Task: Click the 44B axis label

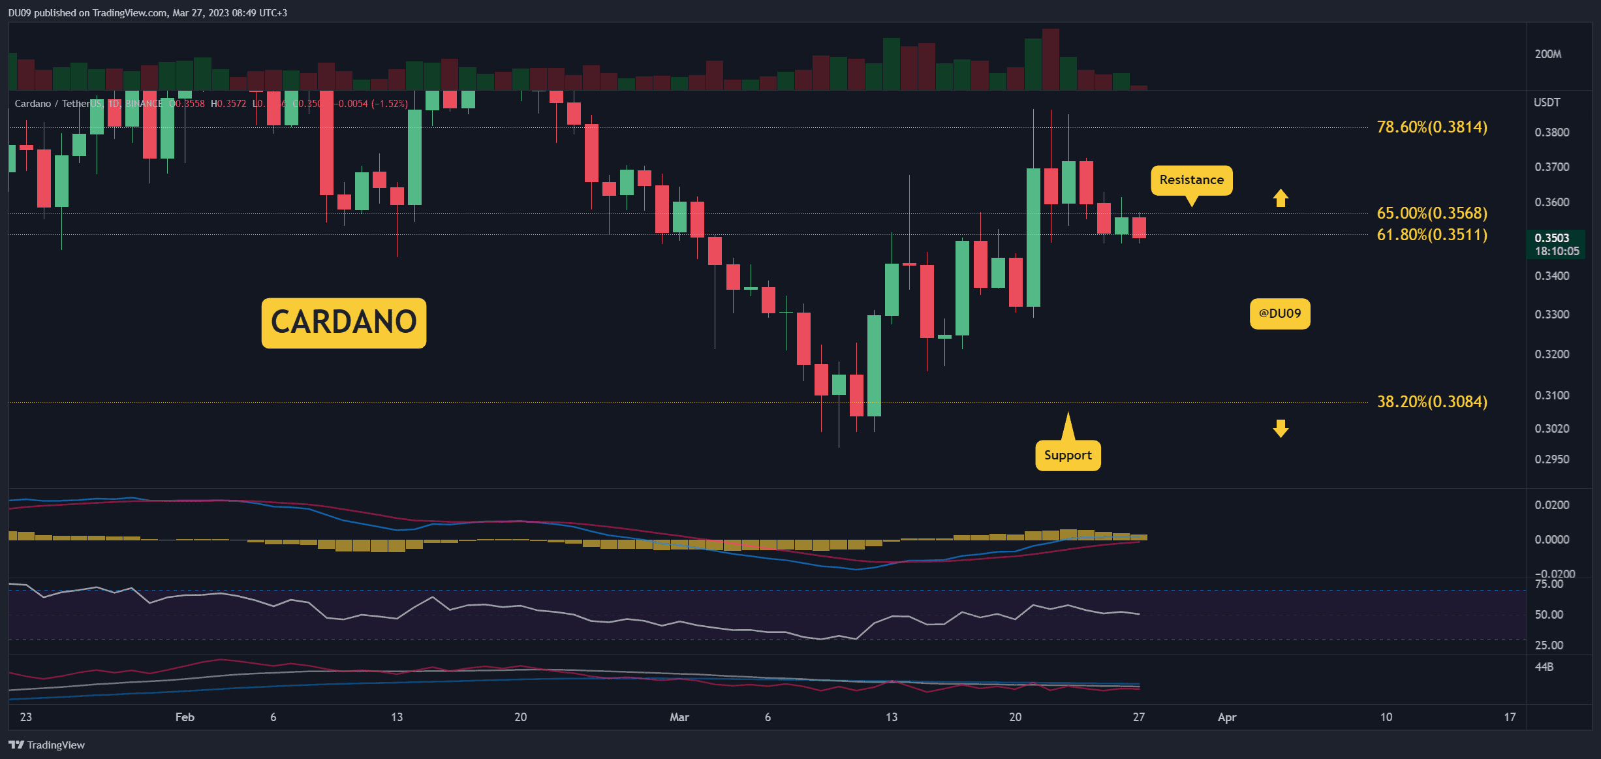Action: click(x=1544, y=667)
